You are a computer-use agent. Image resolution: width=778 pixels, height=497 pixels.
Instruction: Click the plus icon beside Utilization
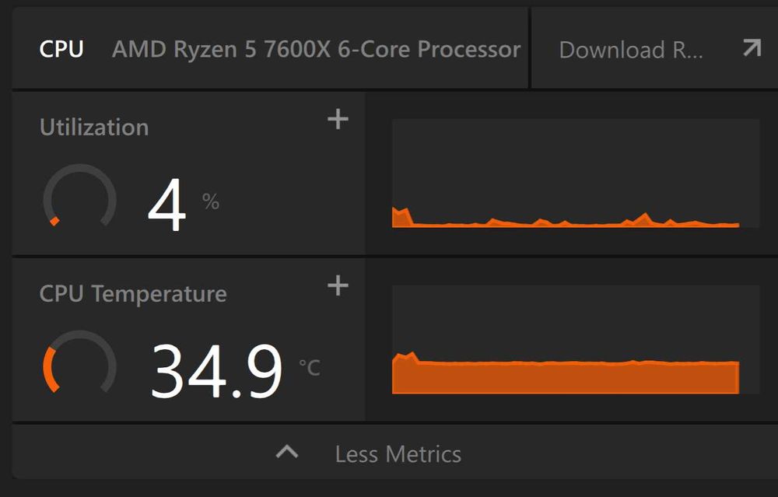click(x=338, y=120)
